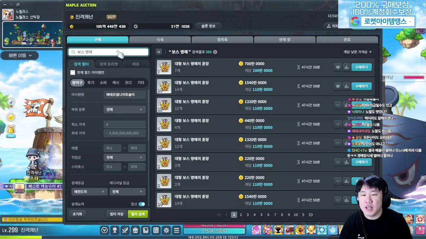This screenshot has height=239, width=426.
Task: Switch to the 찜목록 tab
Action: [222, 40]
